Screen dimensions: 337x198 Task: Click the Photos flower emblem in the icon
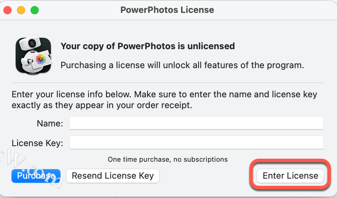pos(41,59)
